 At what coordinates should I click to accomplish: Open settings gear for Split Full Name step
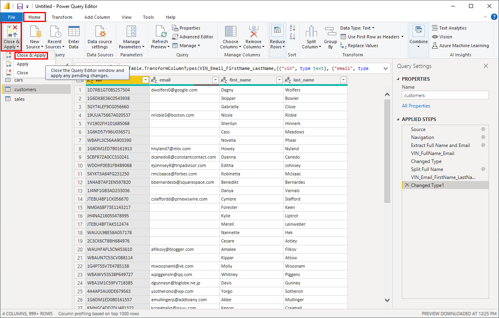pyautogui.click(x=483, y=169)
